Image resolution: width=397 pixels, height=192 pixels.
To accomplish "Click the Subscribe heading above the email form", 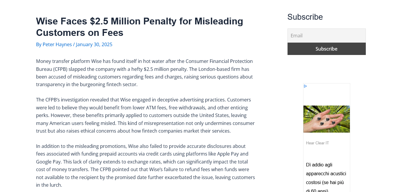I will [305, 17].
